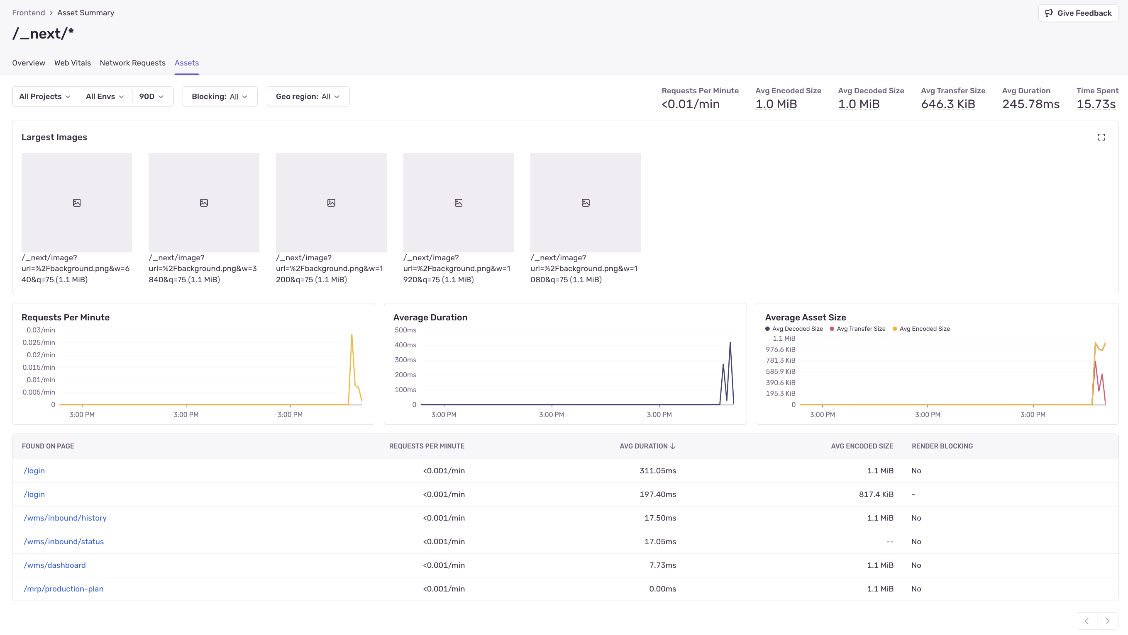The width and height of the screenshot is (1128, 635).
Task: Expand the Blocking filter dropdown
Action: click(220, 97)
